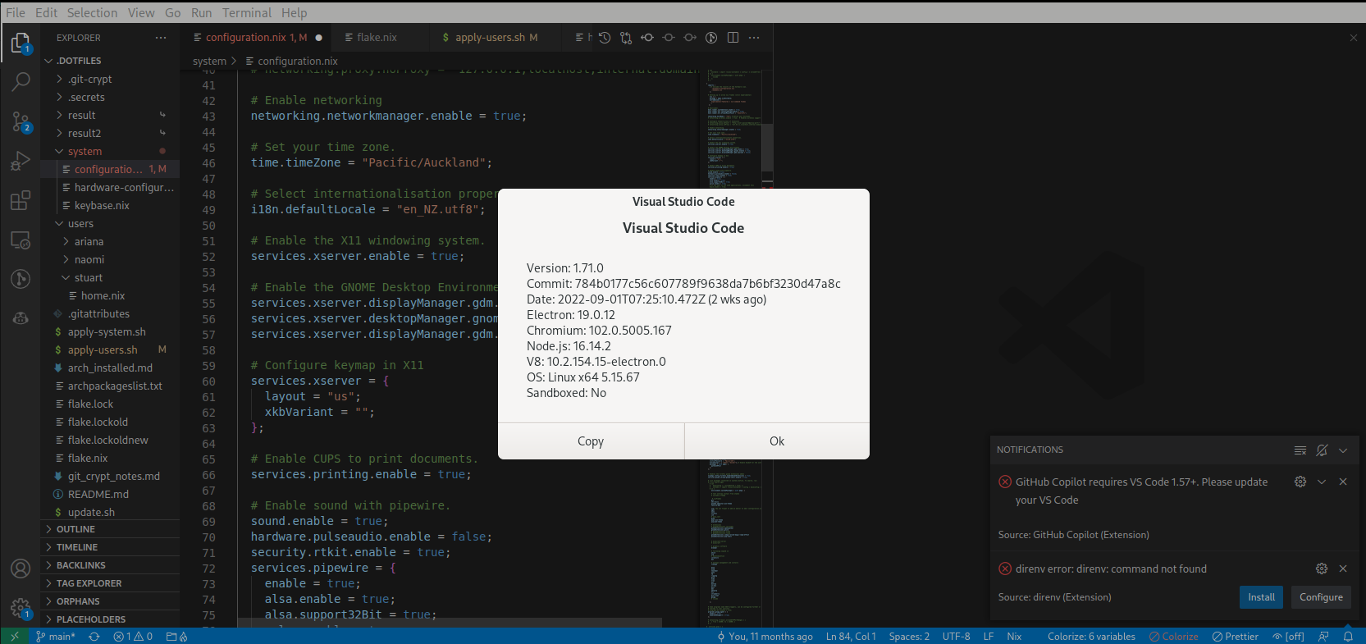1366x644 pixels.
Task: Split the editor to the right
Action: coord(733,38)
